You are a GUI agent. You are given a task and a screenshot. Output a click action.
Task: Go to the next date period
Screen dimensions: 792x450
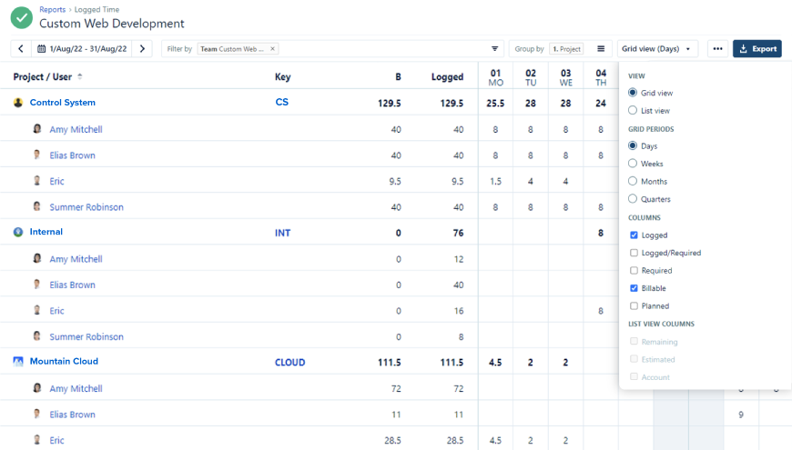pyautogui.click(x=142, y=49)
